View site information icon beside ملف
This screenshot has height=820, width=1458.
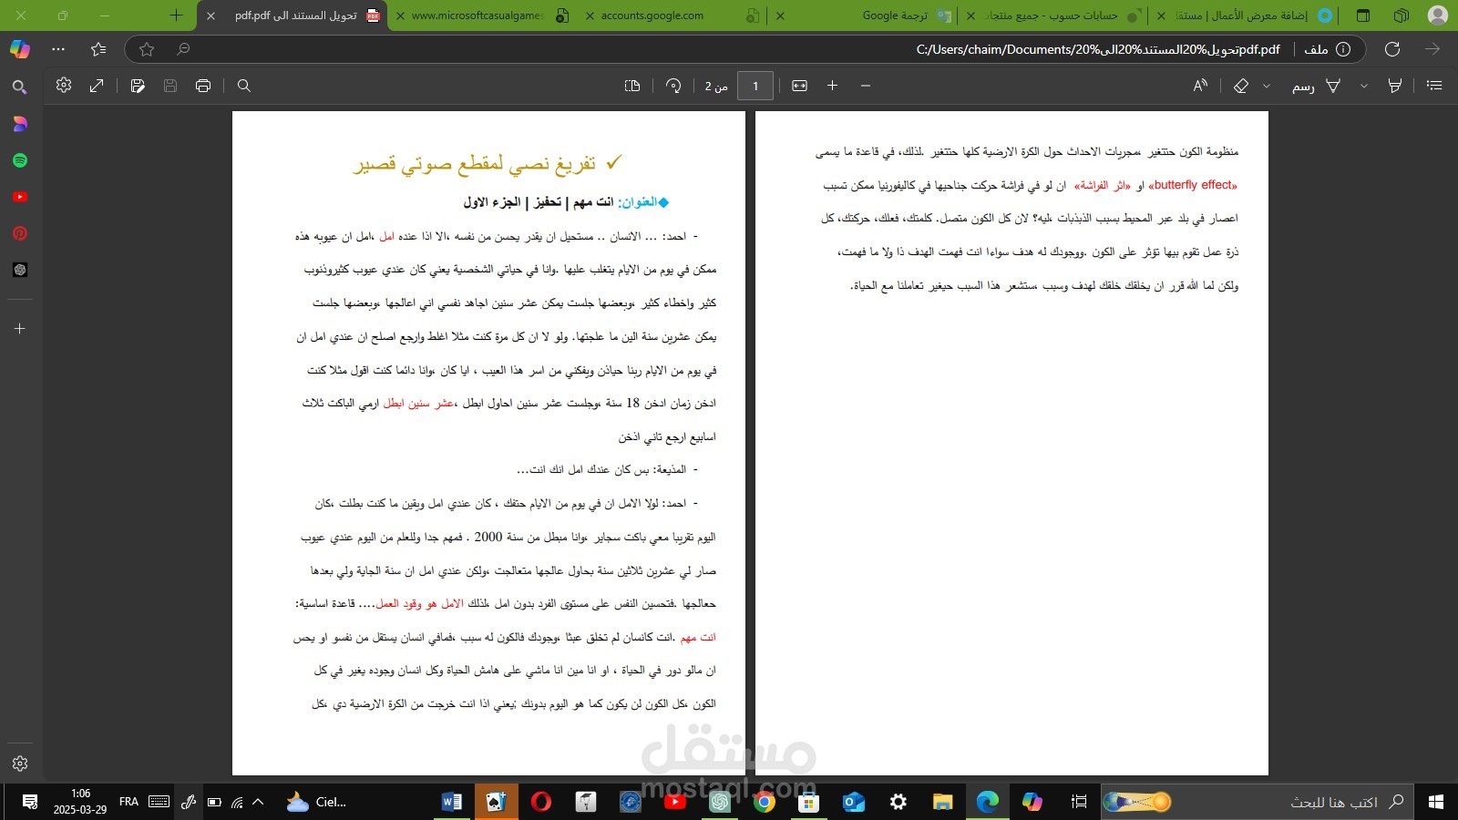click(x=1343, y=49)
